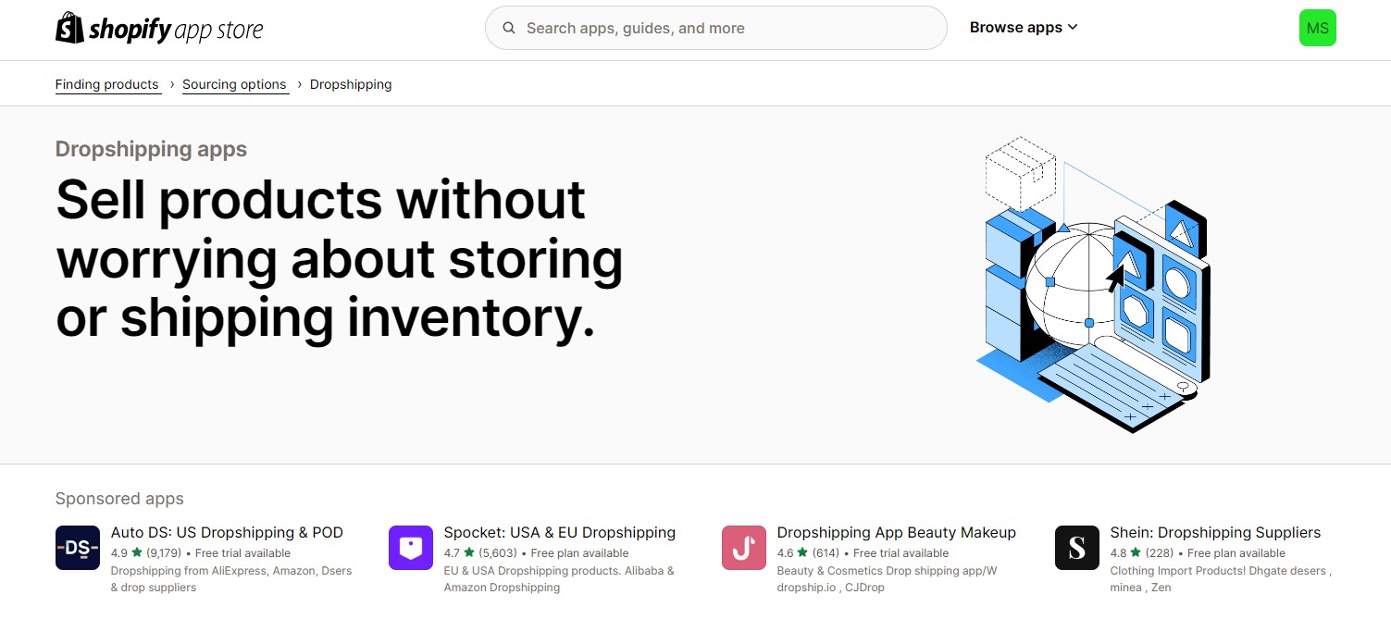This screenshot has width=1391, height=644.
Task: Open the Auto DS app icon
Action: coord(78,548)
